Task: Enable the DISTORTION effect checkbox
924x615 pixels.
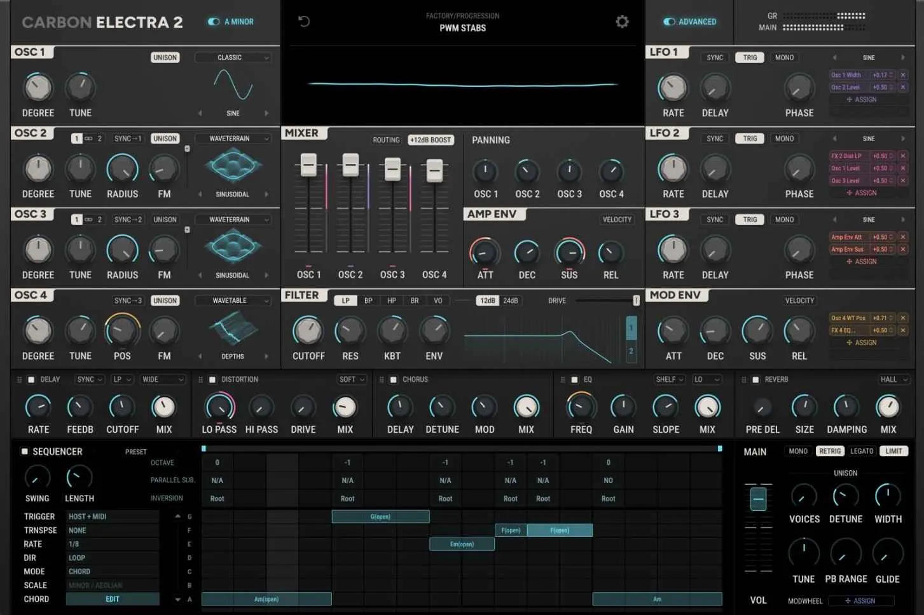Action: tap(212, 379)
